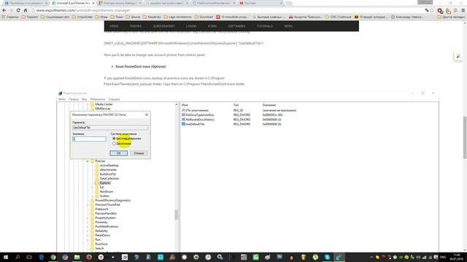The width and height of the screenshot is (467, 262).
Task: Close the DWORD edit dialog
Action: pyautogui.click(x=147, y=115)
